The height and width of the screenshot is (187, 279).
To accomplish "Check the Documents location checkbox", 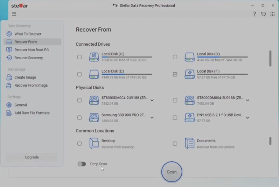I will pos(175,143).
